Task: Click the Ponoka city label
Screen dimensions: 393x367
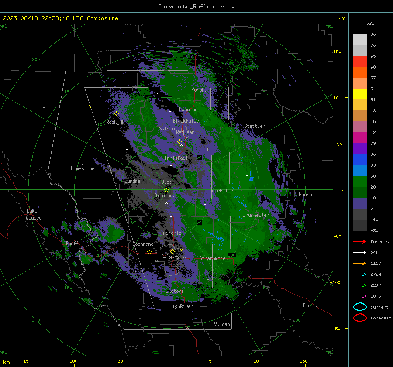Action: click(199, 90)
